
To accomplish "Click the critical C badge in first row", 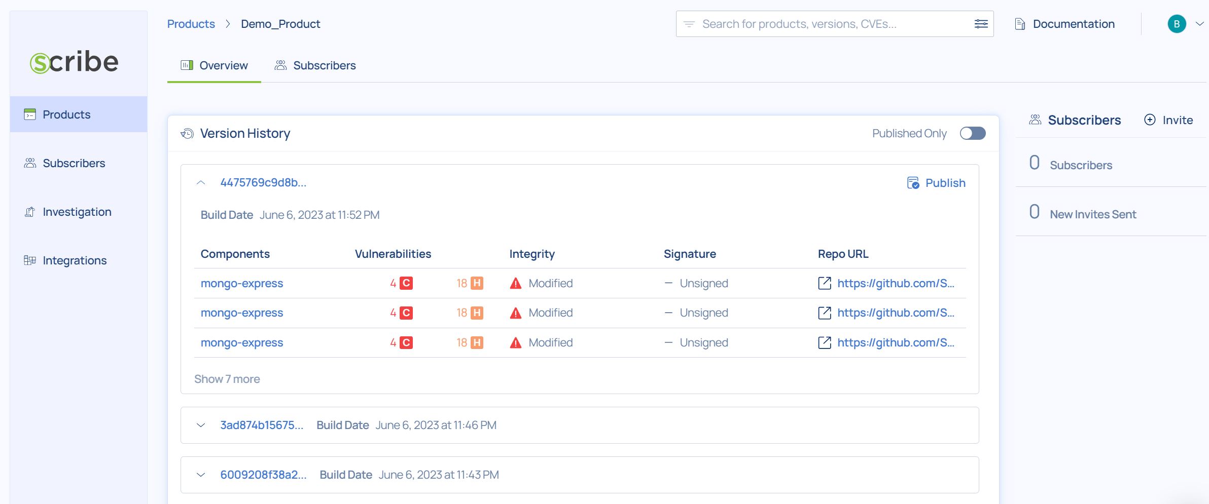I will point(406,283).
